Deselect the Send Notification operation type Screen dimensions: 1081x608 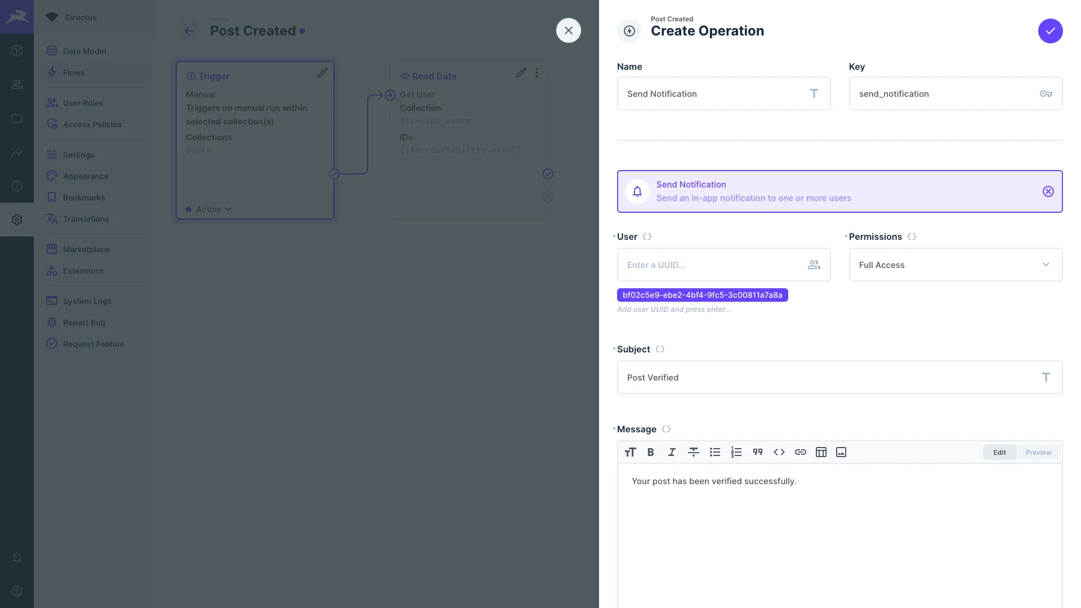(1048, 191)
